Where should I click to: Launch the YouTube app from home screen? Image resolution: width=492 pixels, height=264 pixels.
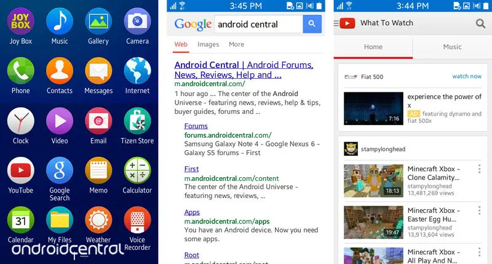(x=21, y=170)
